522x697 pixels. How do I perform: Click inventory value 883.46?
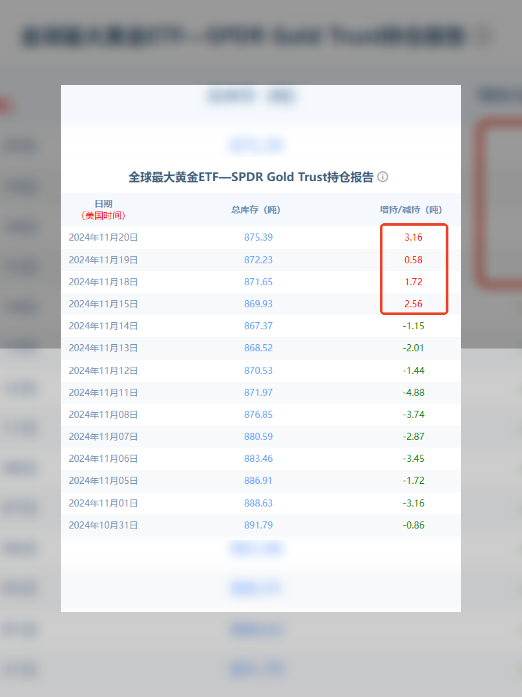click(x=258, y=458)
